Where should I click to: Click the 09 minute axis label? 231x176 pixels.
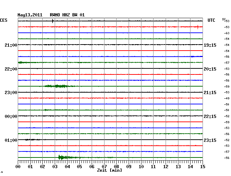129,166
